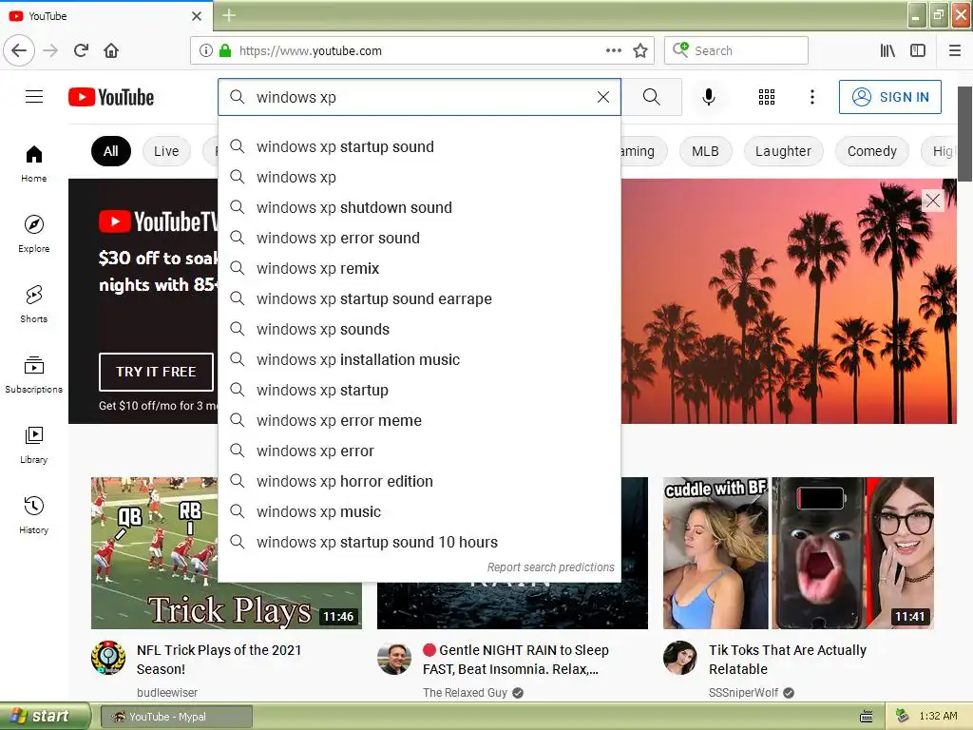Open the browser Library icon
This screenshot has height=730, width=973.
point(887,50)
